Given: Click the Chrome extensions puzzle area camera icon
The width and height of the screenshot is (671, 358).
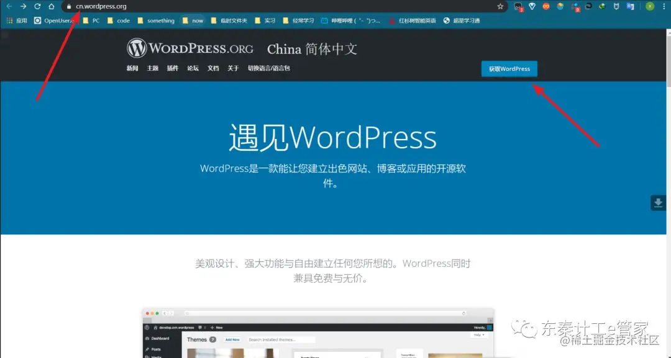Looking at the screenshot, I should 517,6.
